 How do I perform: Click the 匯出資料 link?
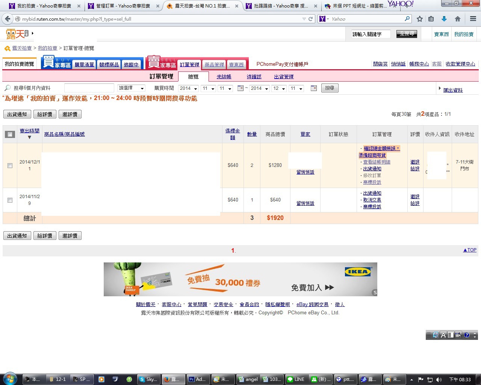[x=453, y=90]
